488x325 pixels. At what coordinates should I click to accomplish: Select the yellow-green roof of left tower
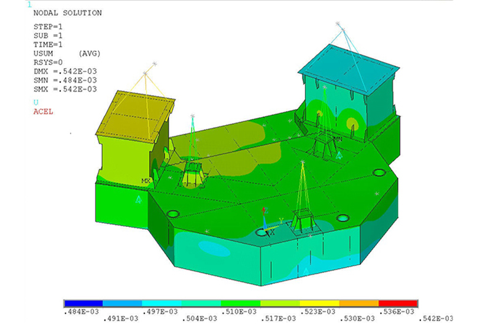135,115
